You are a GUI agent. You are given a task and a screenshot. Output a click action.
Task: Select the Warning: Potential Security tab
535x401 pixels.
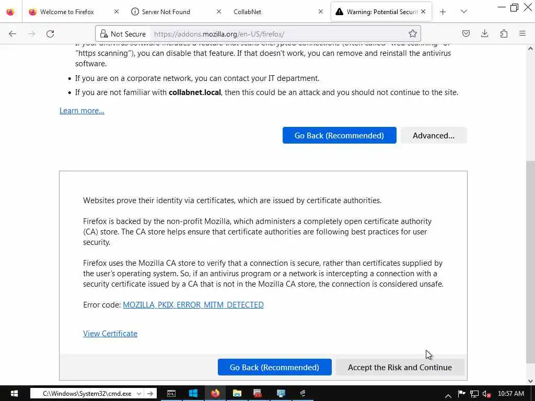click(x=381, y=11)
